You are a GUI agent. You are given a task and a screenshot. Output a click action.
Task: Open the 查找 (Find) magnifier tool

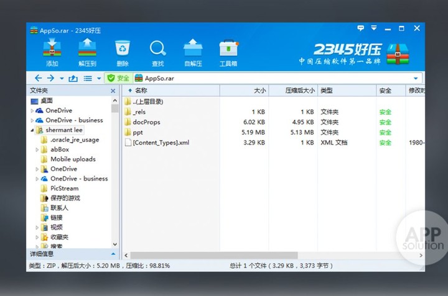[157, 48]
